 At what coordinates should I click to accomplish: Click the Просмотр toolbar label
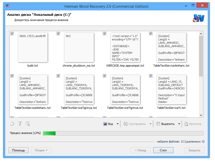[195, 124]
